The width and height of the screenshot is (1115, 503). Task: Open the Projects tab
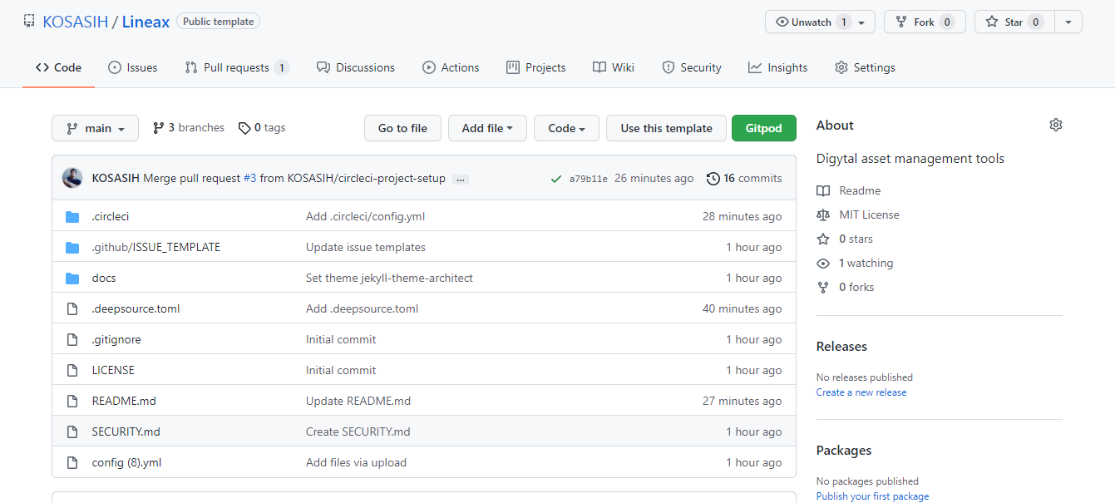(536, 67)
